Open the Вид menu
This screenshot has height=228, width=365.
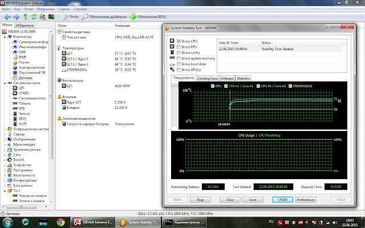17,9
